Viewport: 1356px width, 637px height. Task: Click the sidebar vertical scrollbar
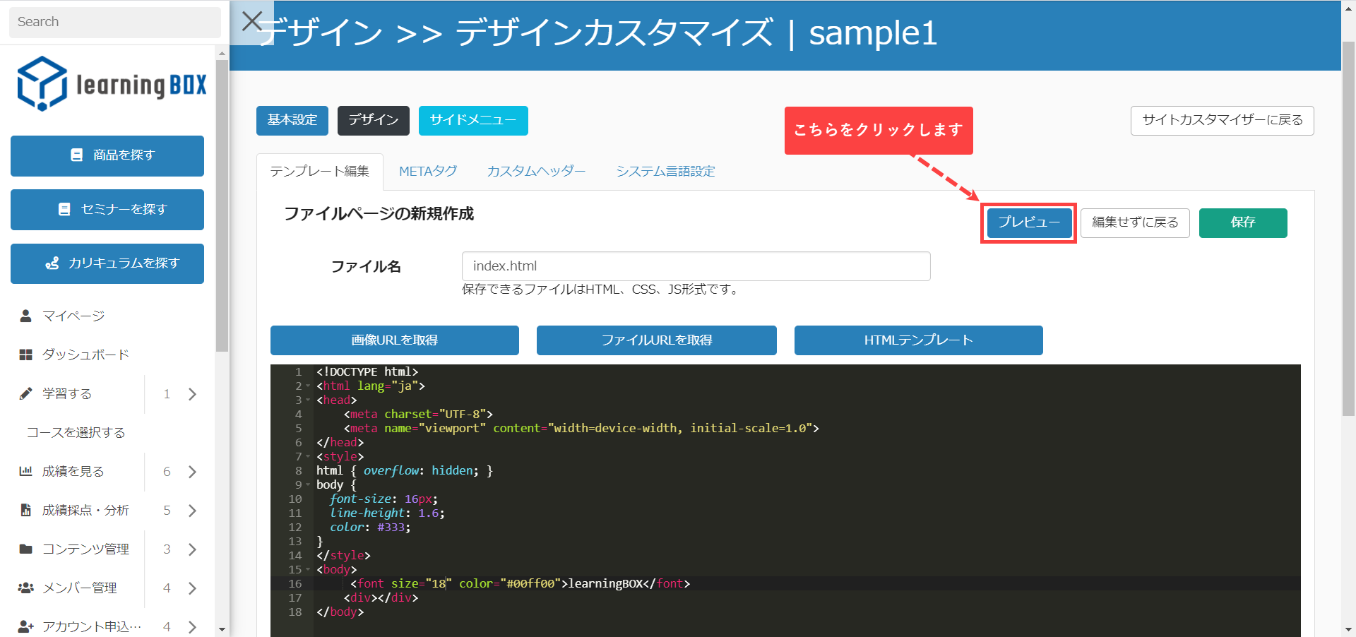point(222,205)
